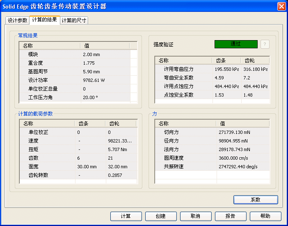Click the help question mark icon
The height and width of the screenshot is (226, 288).
pos(265,44)
